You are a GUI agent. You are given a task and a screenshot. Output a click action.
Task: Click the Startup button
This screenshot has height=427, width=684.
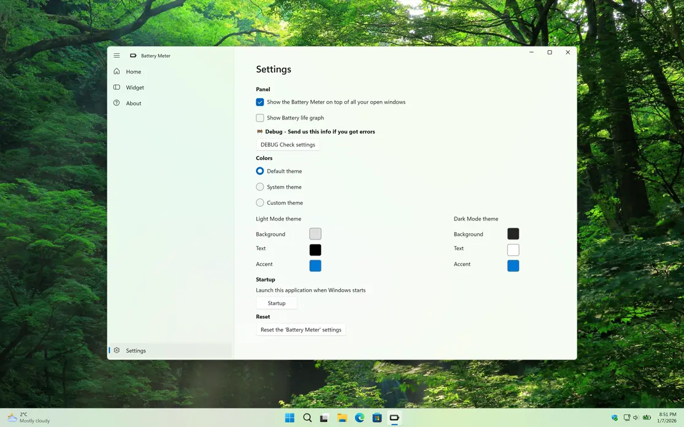coord(277,303)
